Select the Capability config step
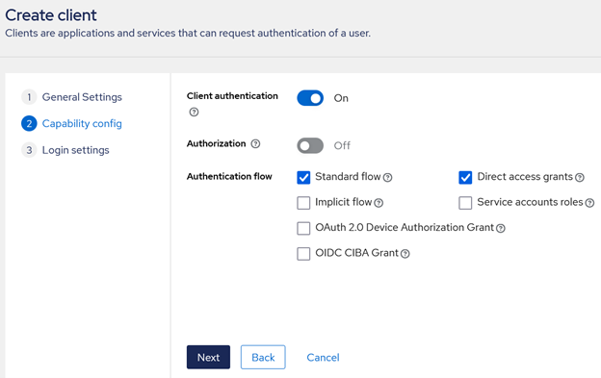601x378 pixels. [x=71, y=123]
